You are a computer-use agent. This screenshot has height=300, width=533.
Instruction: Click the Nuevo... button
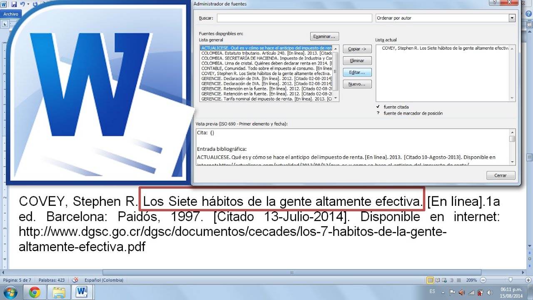(357, 84)
